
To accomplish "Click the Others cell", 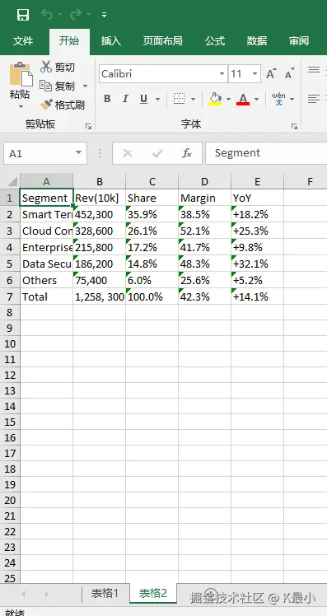I will coord(46,281).
